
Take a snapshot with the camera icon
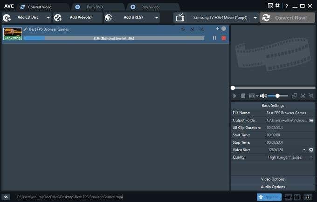click(251, 96)
